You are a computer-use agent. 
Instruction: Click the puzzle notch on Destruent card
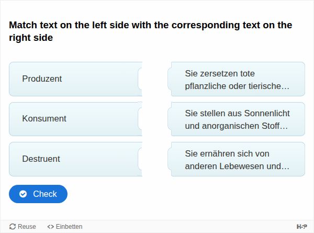point(140,159)
